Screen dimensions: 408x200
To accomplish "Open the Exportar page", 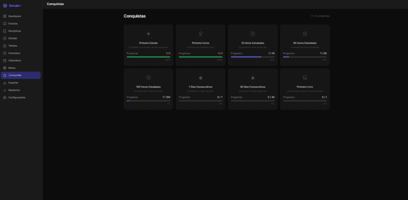I will coord(21,82).
